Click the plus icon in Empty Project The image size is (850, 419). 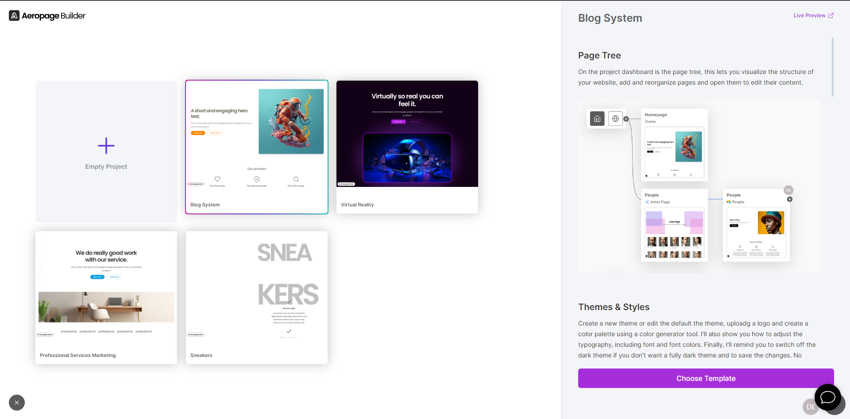pyautogui.click(x=106, y=146)
